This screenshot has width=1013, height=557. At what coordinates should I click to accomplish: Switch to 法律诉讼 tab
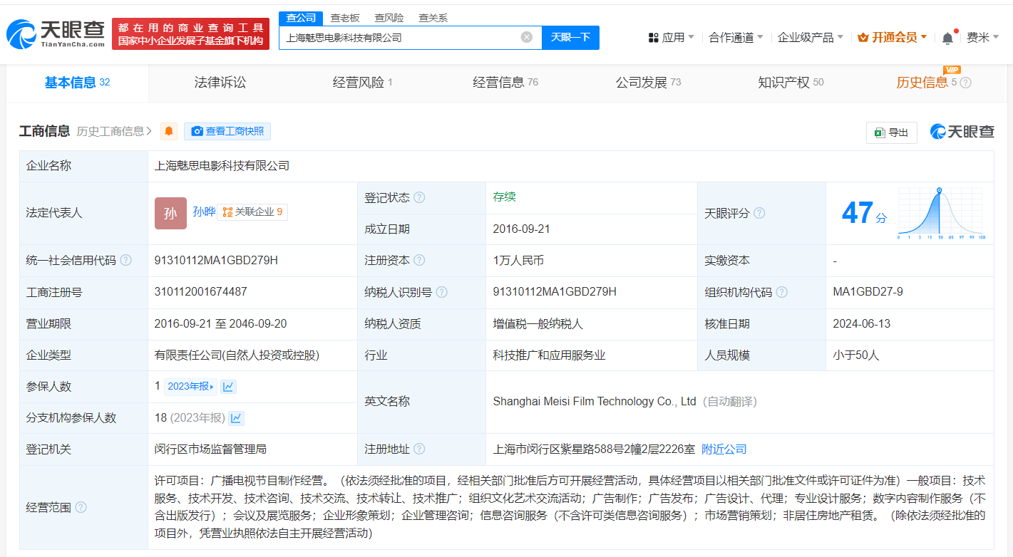tap(220, 83)
